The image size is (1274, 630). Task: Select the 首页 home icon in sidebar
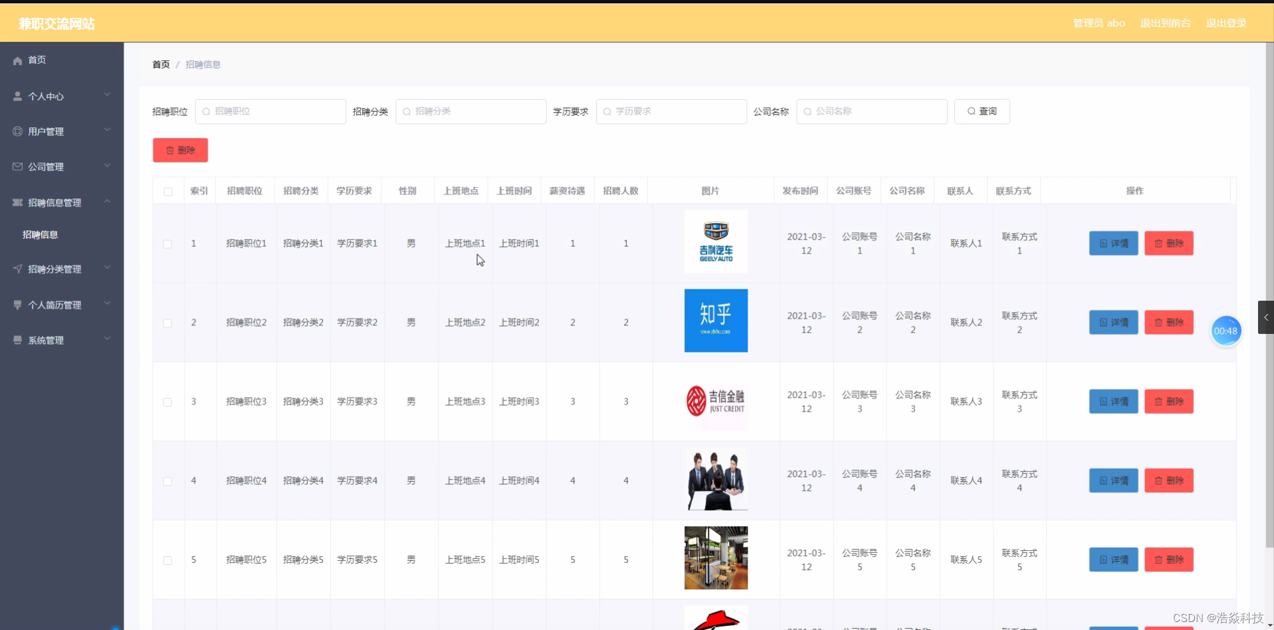[x=17, y=60]
